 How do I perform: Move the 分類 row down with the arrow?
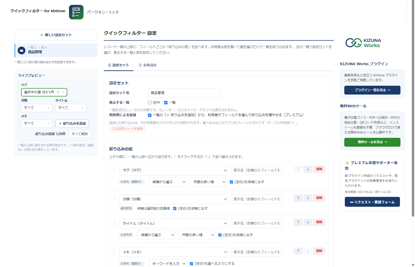[308, 198]
